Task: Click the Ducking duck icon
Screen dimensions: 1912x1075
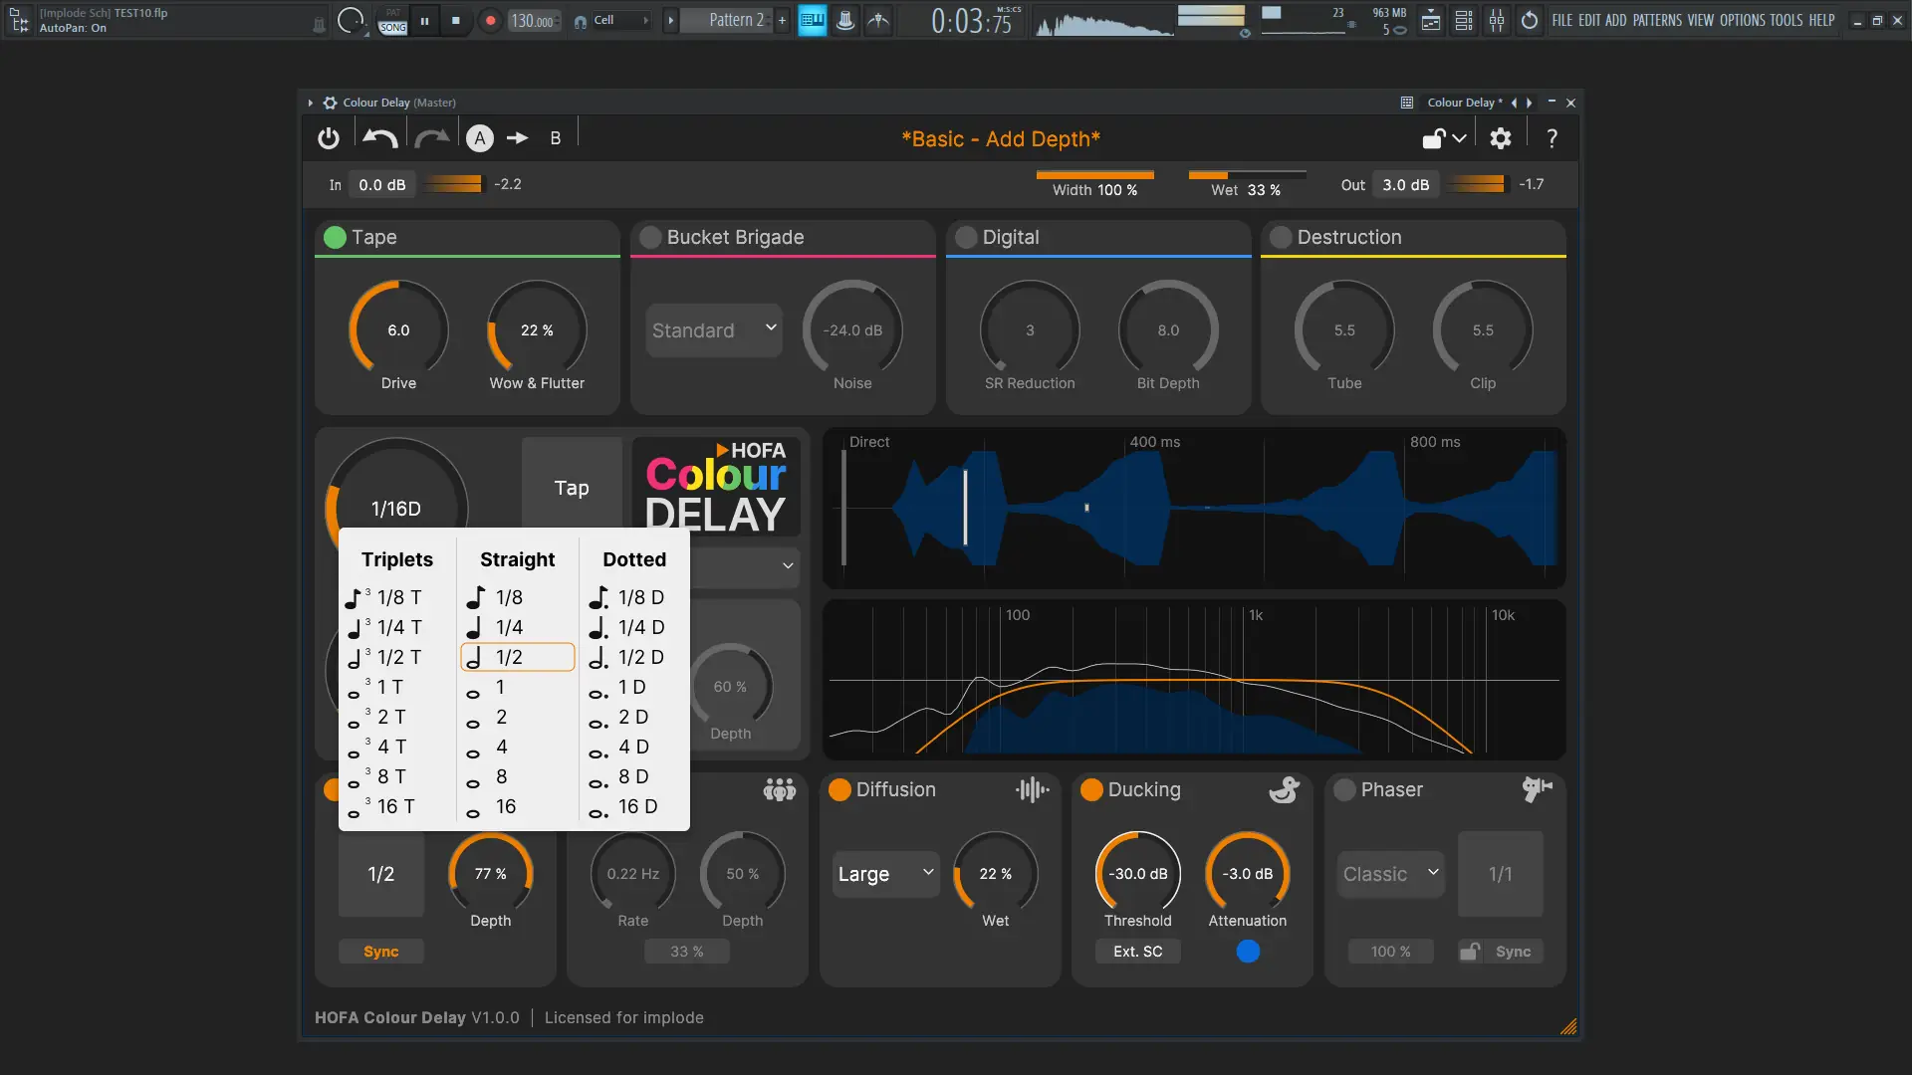Action: [1284, 789]
